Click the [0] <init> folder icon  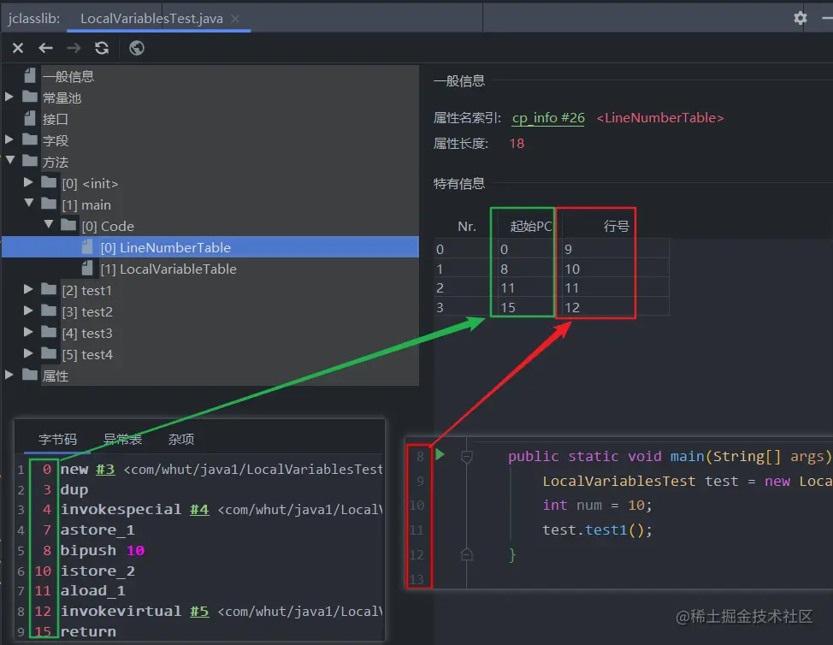coord(49,182)
